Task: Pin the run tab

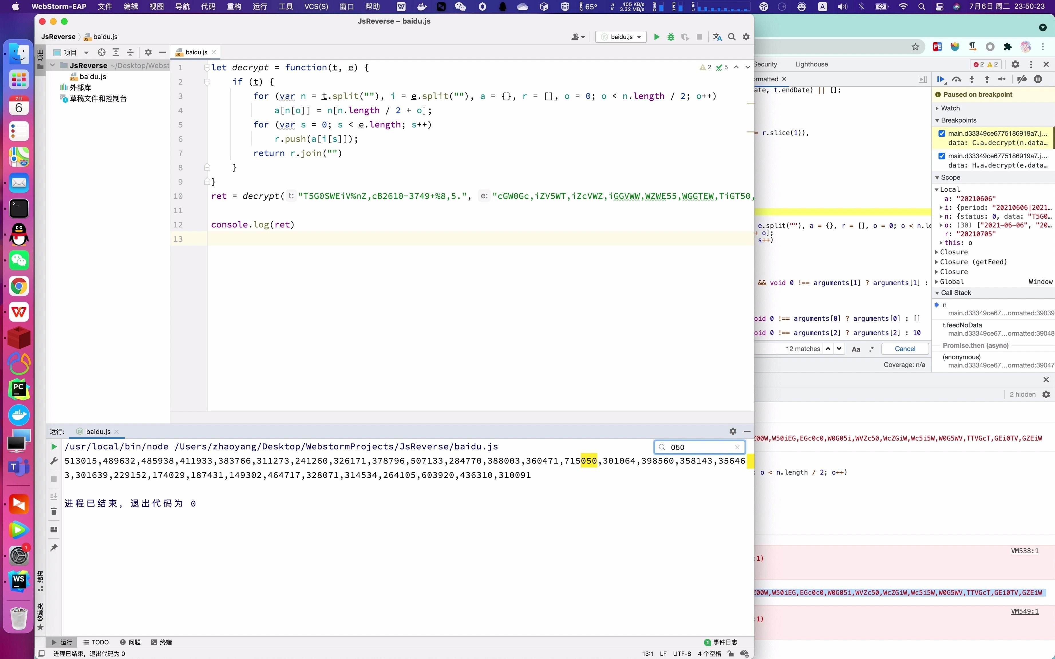Action: pos(54,547)
